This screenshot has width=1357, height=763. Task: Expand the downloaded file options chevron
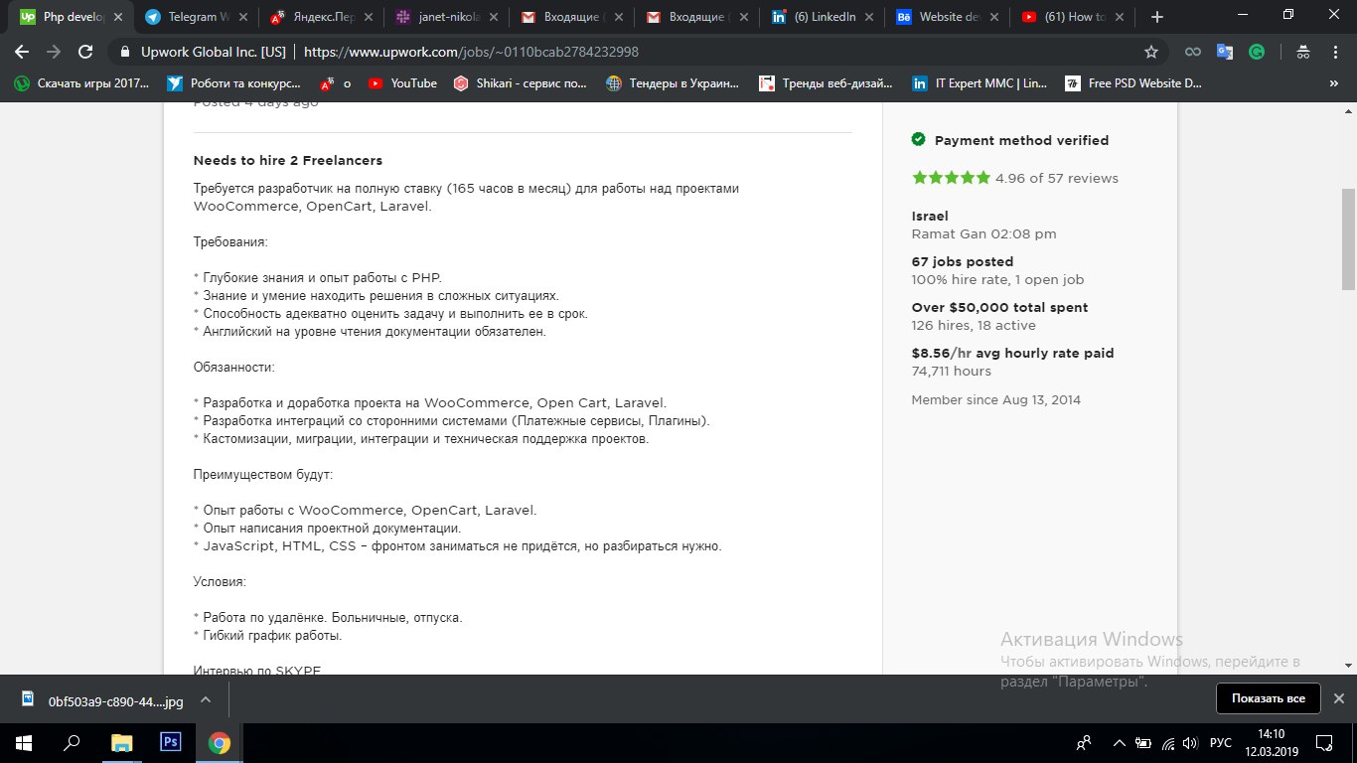206,699
